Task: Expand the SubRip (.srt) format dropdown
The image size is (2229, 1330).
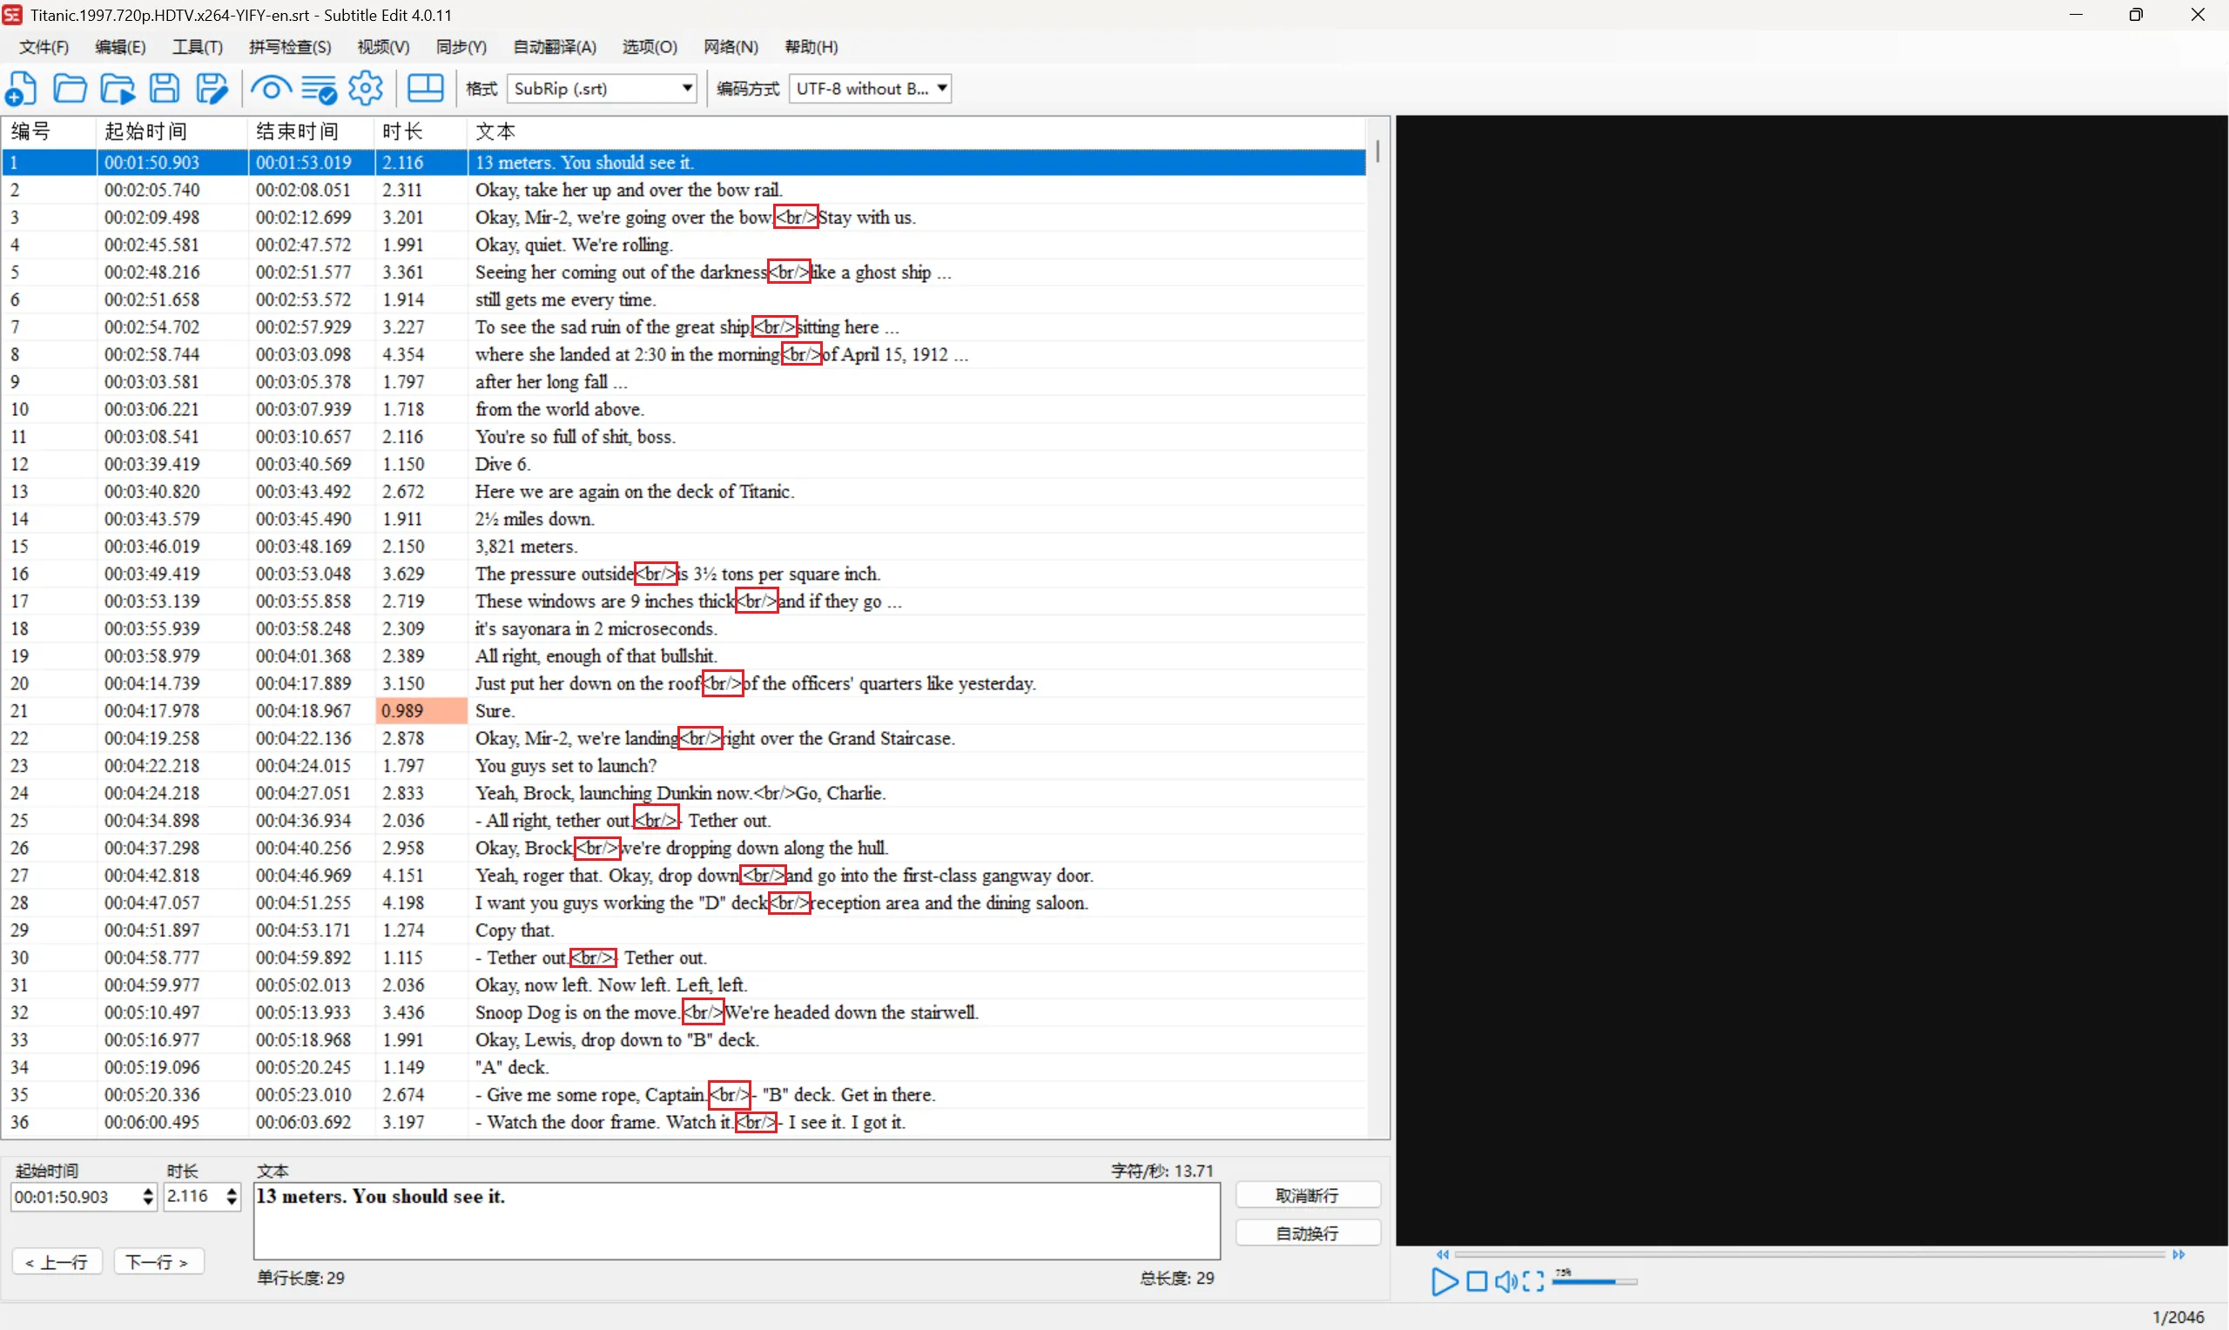Action: click(686, 89)
